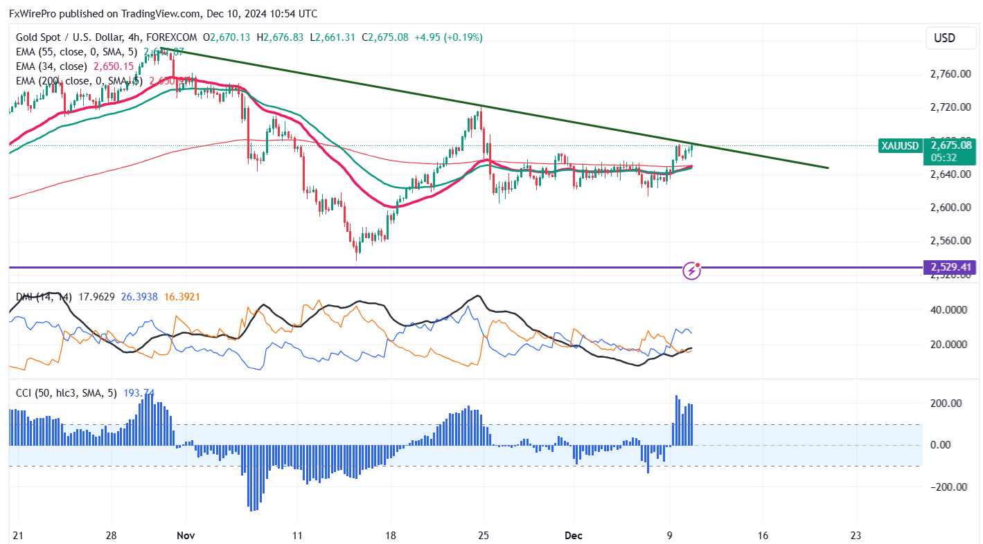Click the change value +4.95 (+0.19%)
This screenshot has width=983, height=544.
click(449, 37)
